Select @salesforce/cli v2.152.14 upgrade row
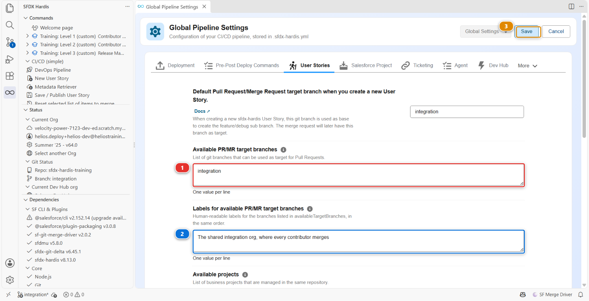 77,218
